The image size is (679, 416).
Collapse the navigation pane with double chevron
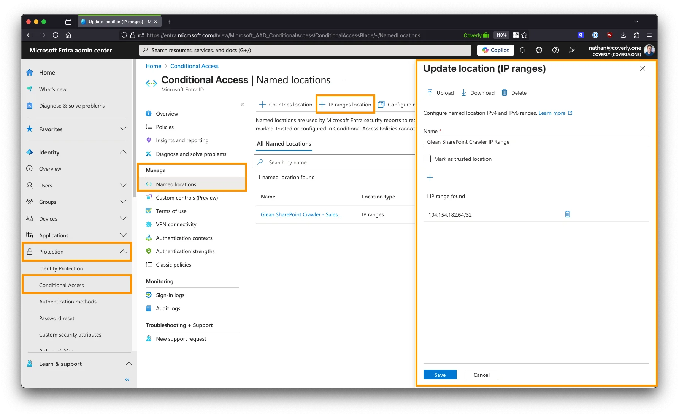coord(127,379)
